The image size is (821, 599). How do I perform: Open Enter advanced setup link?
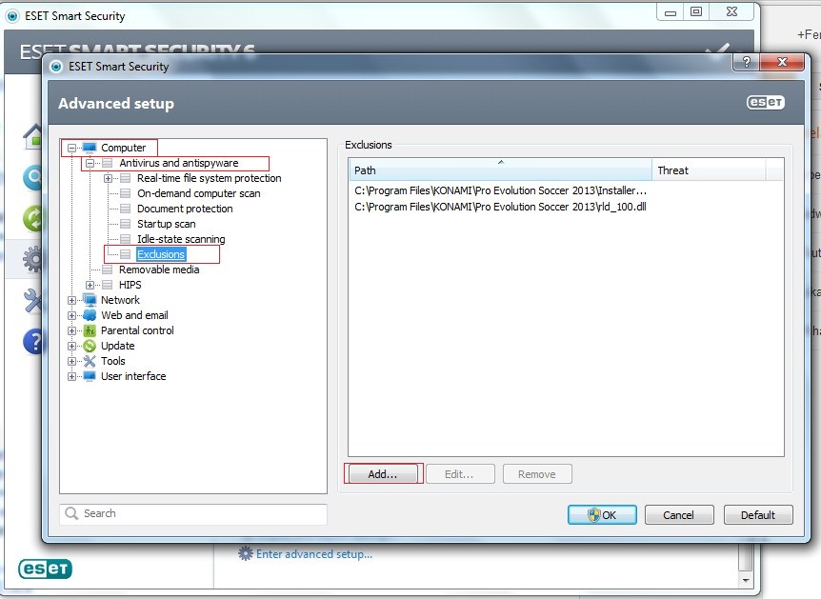pyautogui.click(x=314, y=554)
